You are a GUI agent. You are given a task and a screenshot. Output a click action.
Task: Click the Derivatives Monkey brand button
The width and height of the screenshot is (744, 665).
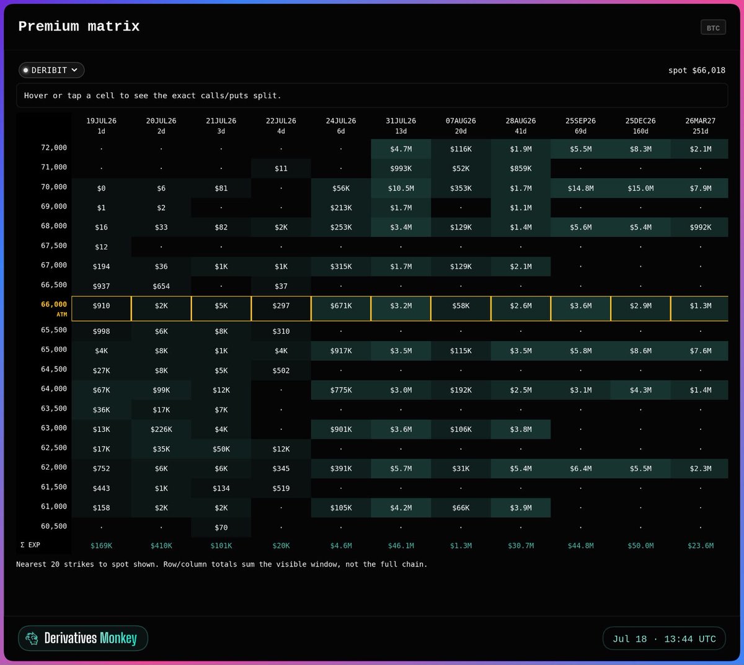(x=83, y=638)
